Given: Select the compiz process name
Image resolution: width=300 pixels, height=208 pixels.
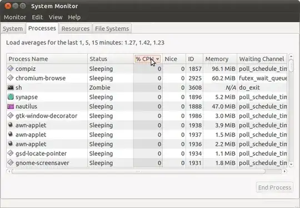Looking at the screenshot, I should point(26,69).
